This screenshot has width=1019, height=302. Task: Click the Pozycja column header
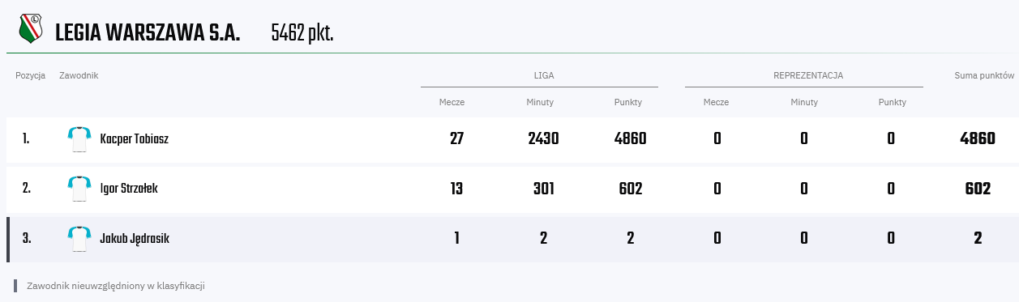pos(30,75)
